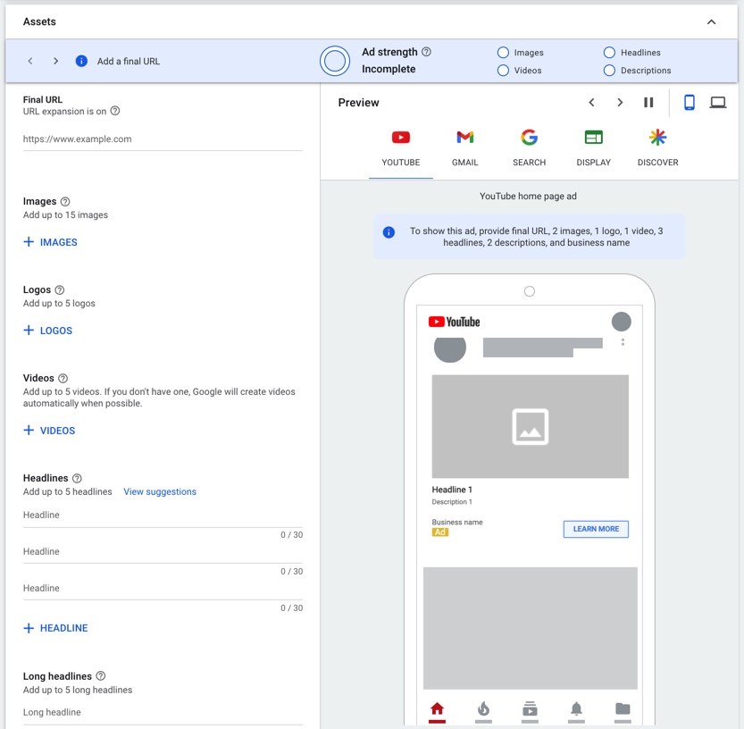Show the Display preview tab
Screen dimensions: 744x729
pyautogui.click(x=593, y=148)
